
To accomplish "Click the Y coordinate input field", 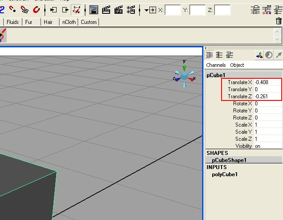I will coord(198,10).
